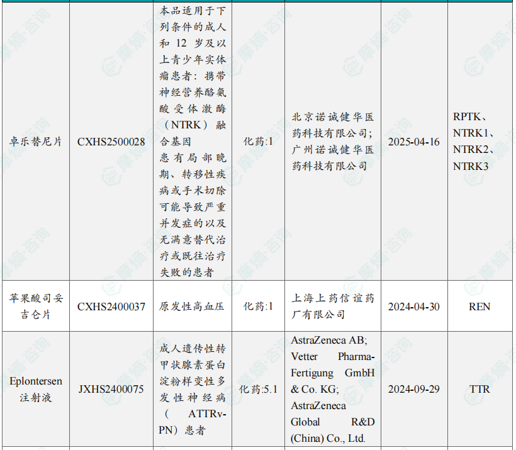Click 化药:1 in the 卓乐替尼片 row
The width and height of the screenshot is (516, 450).
coord(258,142)
